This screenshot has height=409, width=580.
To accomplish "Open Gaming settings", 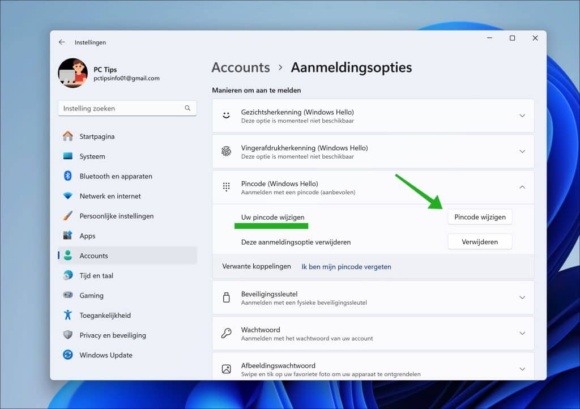I will 127,296.
